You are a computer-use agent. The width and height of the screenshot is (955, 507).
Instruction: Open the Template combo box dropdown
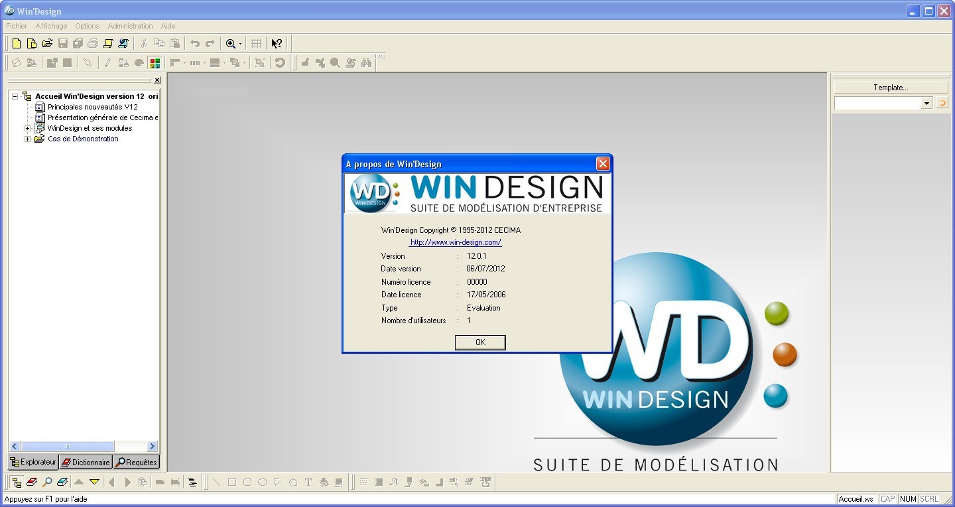pos(927,104)
